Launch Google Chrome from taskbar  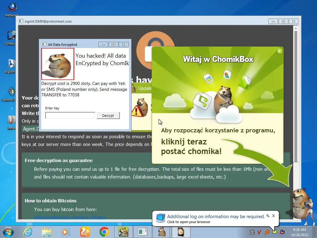tap(104, 232)
